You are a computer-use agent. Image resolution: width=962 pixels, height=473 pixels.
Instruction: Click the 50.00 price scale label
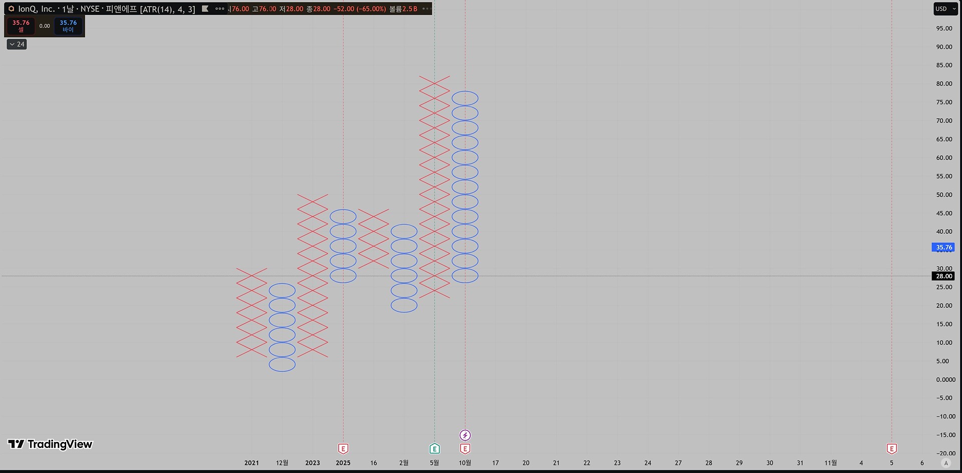pos(944,195)
